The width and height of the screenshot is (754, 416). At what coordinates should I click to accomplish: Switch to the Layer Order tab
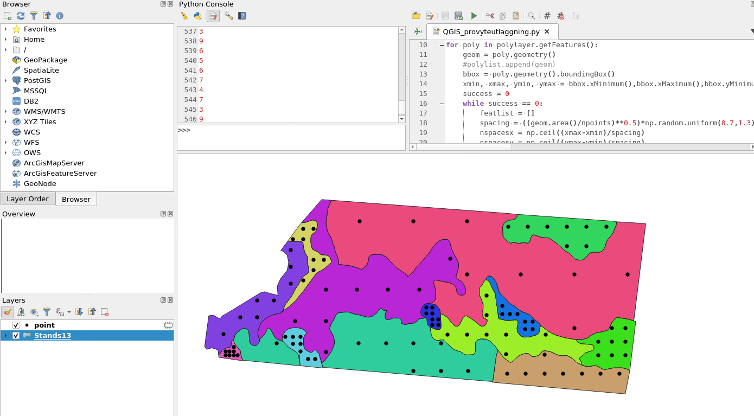[x=28, y=199]
